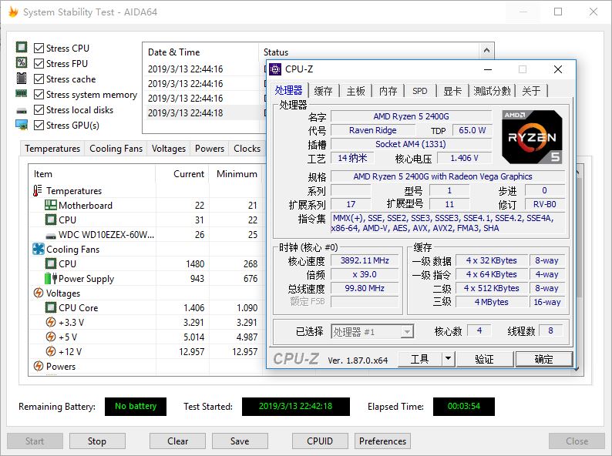Disable the Stress CPU checkbox
This screenshot has height=456, width=612.
pyautogui.click(x=39, y=49)
